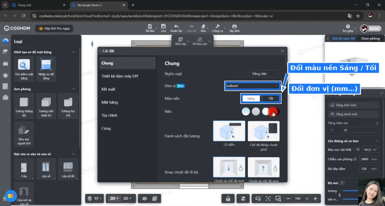Pick the cửa sổ window item
Image resolution: width=385 pixels, height=206 pixels.
coord(46,169)
